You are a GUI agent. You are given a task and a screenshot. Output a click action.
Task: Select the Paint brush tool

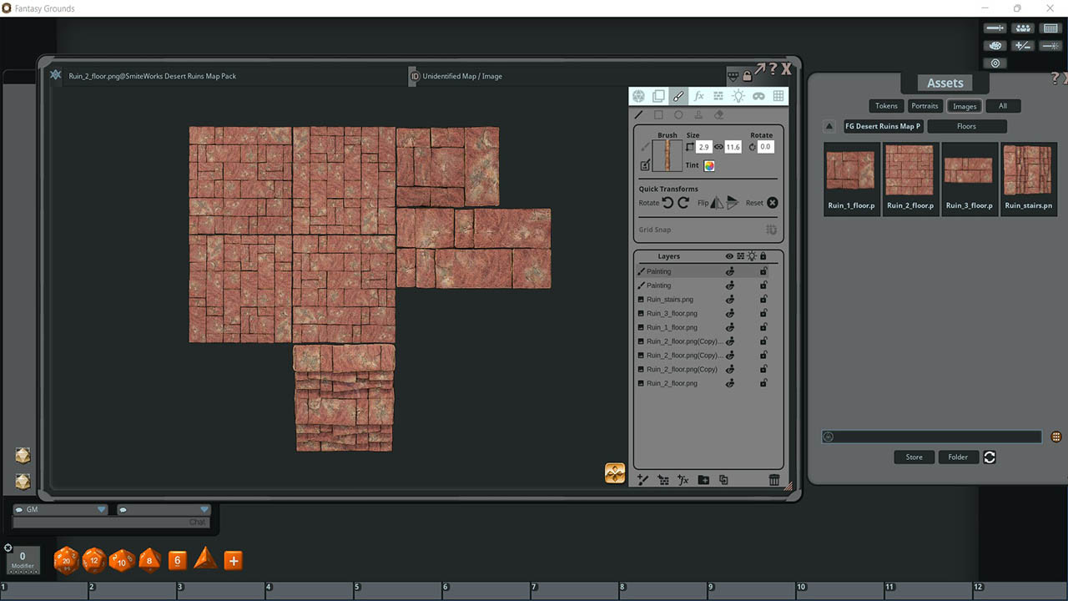click(678, 95)
